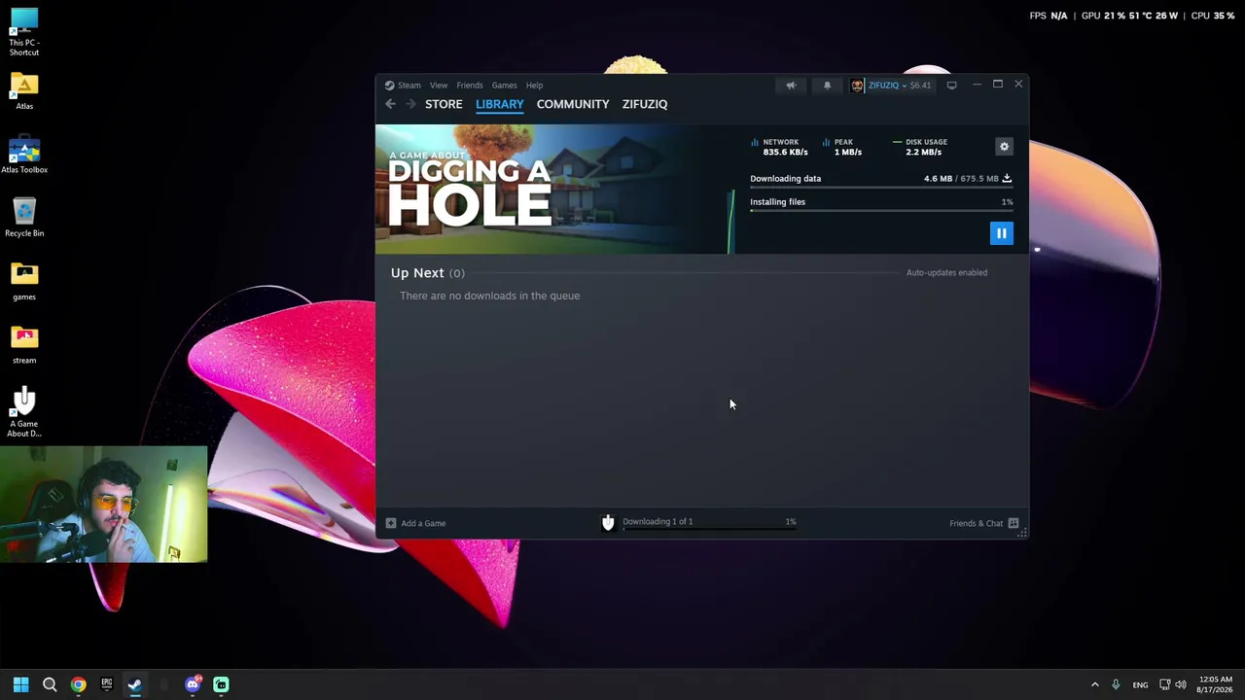The width and height of the screenshot is (1245, 700).
Task: Click the Steam taskbar icon
Action: tap(134, 684)
